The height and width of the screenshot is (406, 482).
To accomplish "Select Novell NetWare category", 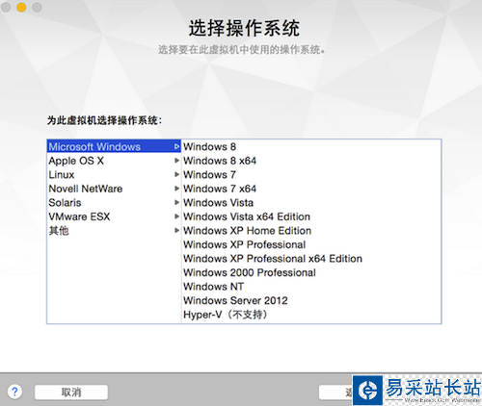I will click(x=114, y=189).
